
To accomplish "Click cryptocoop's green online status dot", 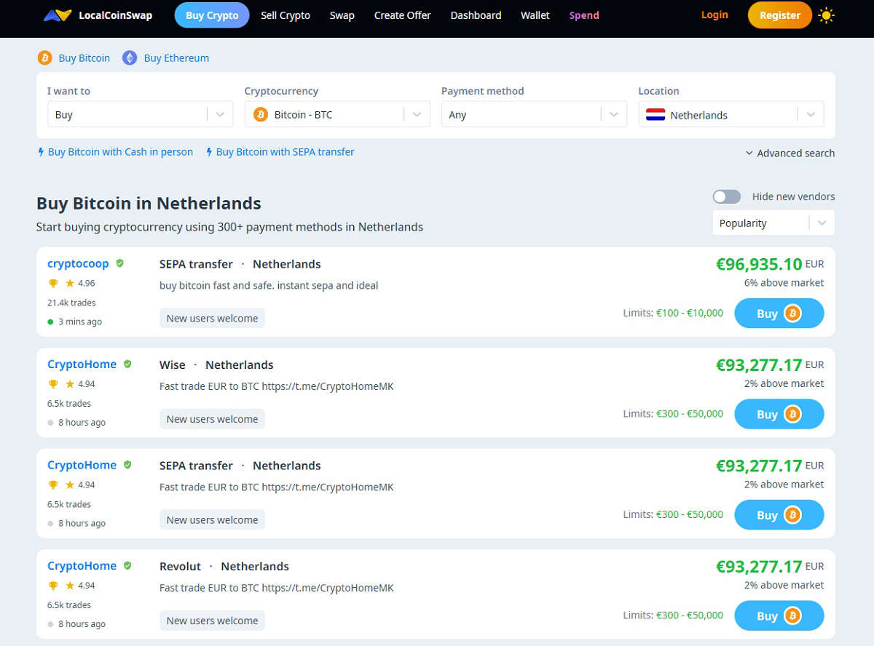I will [50, 322].
